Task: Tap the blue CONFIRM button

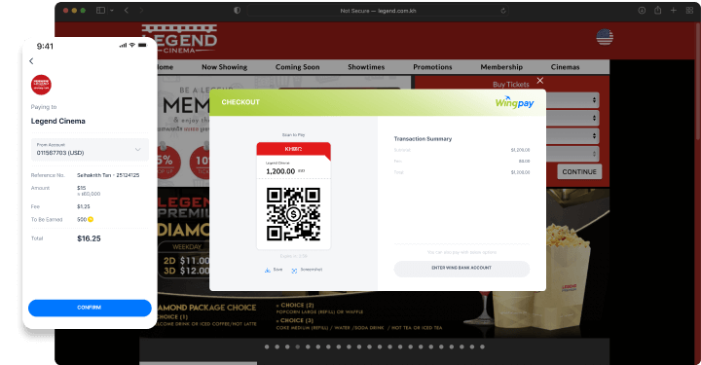Action: 90,308
